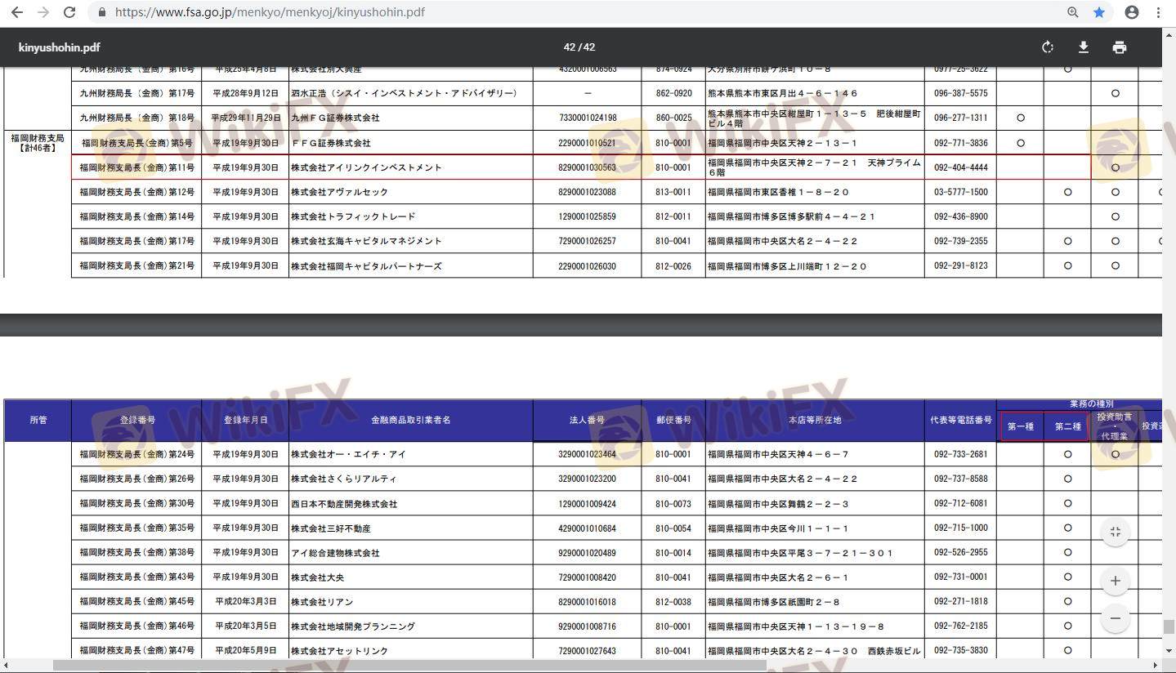Click the zoom magnifier in address bar
The image size is (1176, 673).
[1072, 12]
